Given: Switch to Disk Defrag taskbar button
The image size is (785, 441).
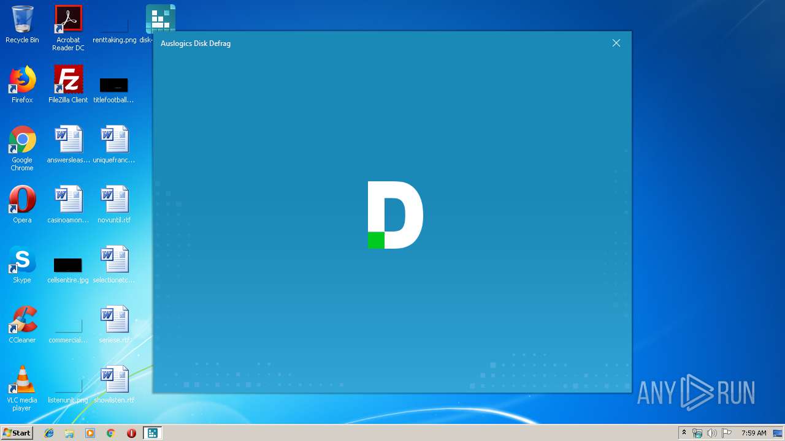Looking at the screenshot, I should pyautogui.click(x=152, y=433).
